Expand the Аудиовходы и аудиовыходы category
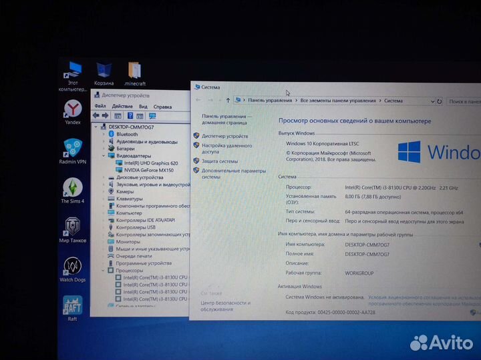This screenshot has width=481, height=360. 104,141
